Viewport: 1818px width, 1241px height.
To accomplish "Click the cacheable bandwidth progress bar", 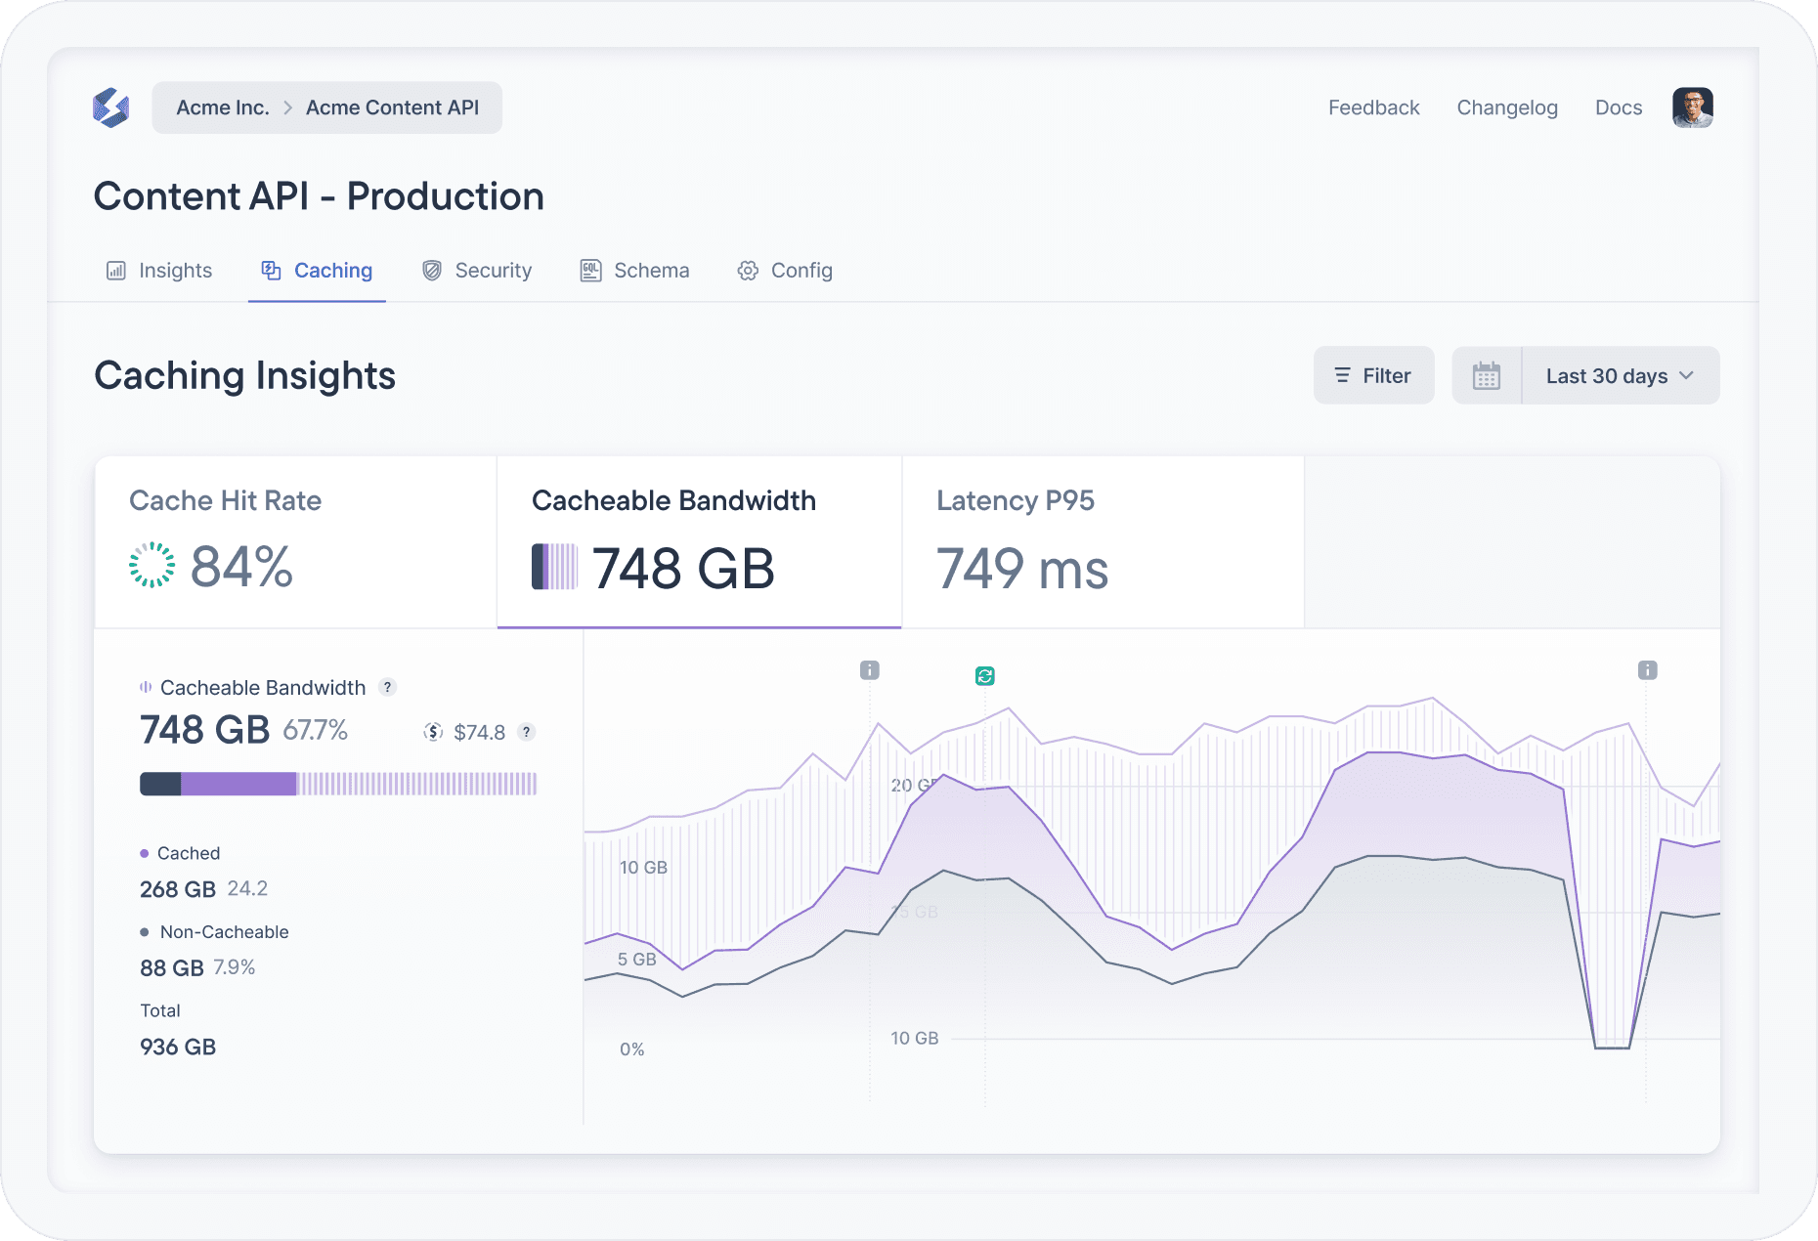I will (338, 784).
